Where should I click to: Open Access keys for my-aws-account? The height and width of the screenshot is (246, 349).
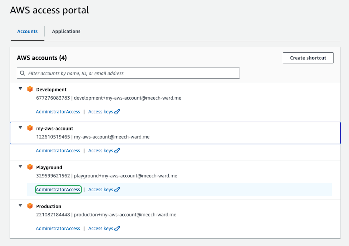(101, 151)
